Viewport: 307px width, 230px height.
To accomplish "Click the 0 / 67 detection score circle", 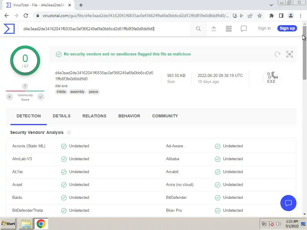I will [25, 60].
